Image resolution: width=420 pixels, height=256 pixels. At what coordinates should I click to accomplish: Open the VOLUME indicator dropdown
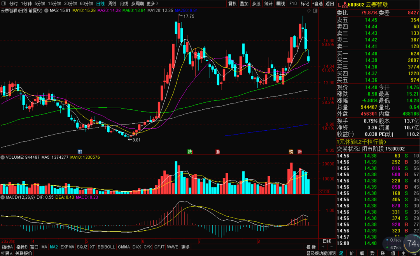coord(3,157)
